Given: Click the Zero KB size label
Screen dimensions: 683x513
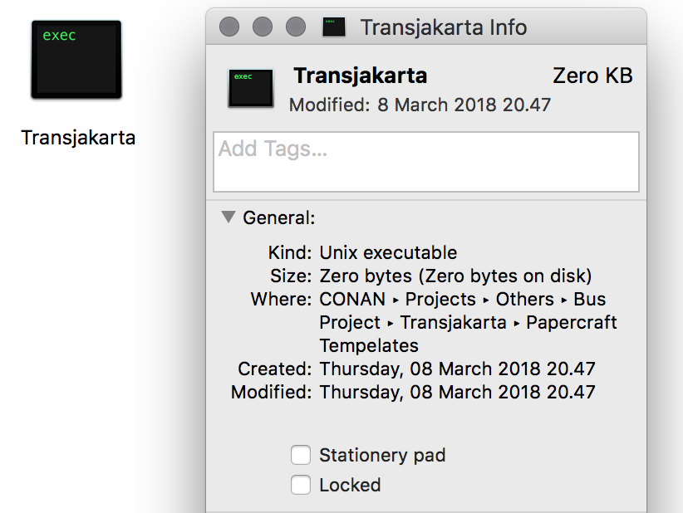Looking at the screenshot, I should (592, 76).
